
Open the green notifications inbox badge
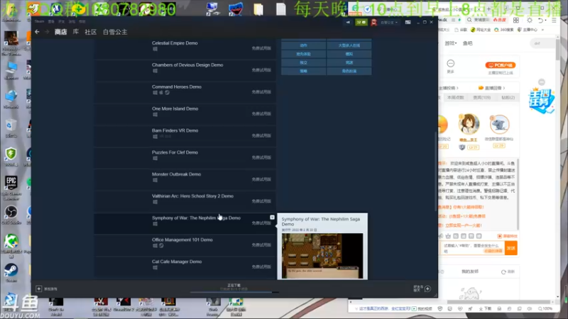point(361,22)
